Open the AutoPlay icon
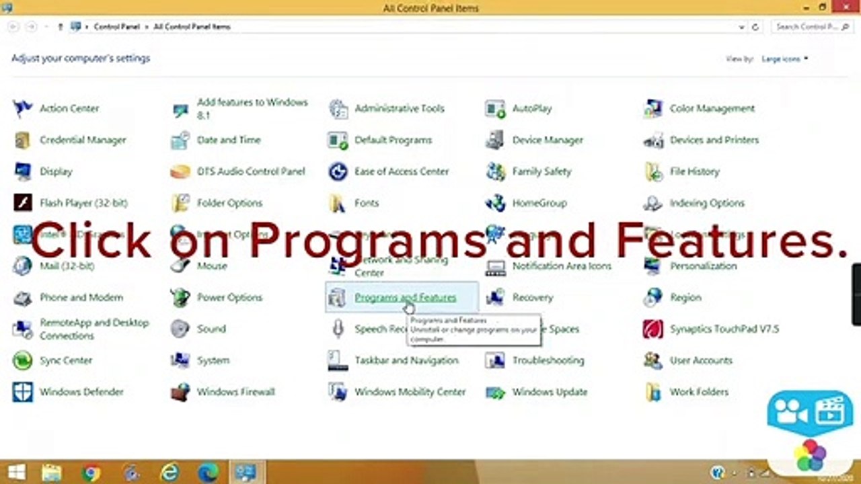The image size is (861, 484). coord(496,108)
